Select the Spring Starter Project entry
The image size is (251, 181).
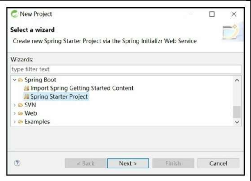pos(59,97)
